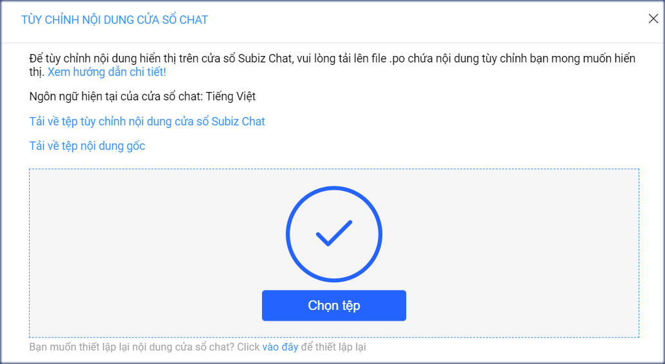
Task: Download the Subiz Chat customization file link
Action: coord(147,122)
